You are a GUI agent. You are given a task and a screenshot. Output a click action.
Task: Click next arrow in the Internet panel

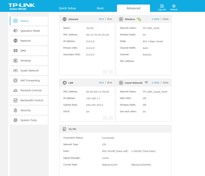(111, 72)
